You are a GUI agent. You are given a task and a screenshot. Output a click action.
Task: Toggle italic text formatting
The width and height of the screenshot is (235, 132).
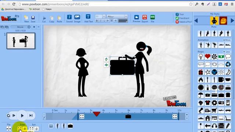(x=101, y=21)
